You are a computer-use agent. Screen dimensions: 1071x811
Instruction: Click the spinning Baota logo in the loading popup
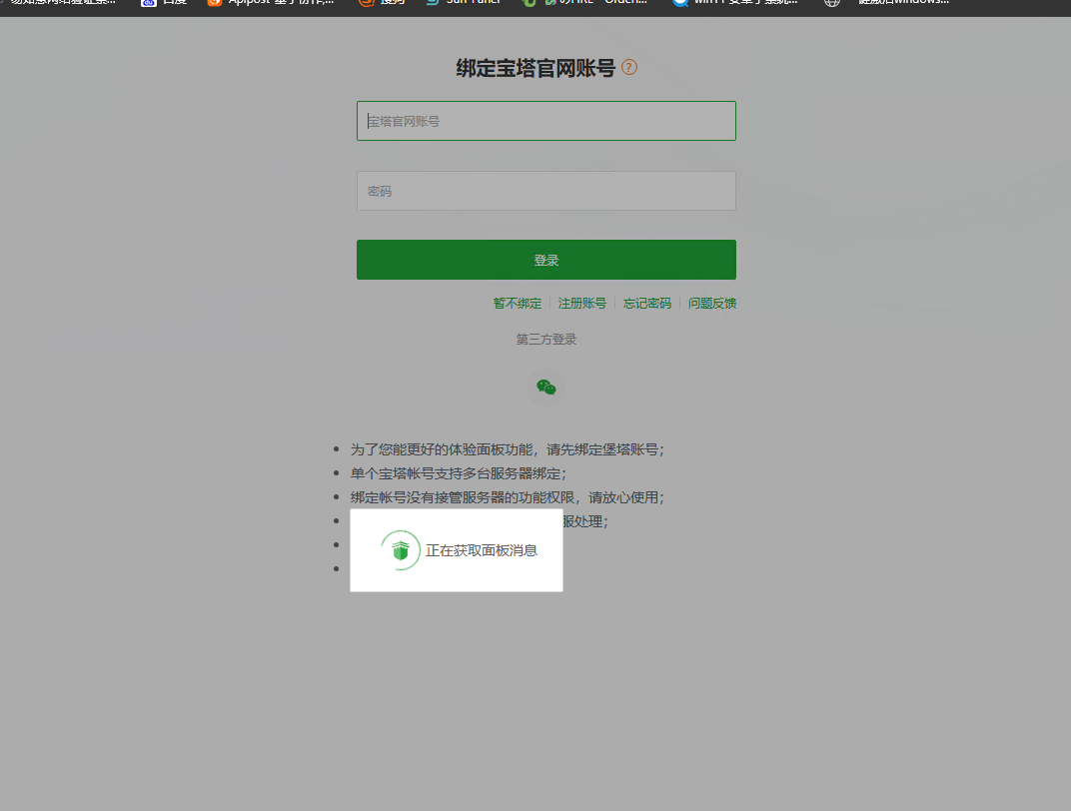(401, 550)
